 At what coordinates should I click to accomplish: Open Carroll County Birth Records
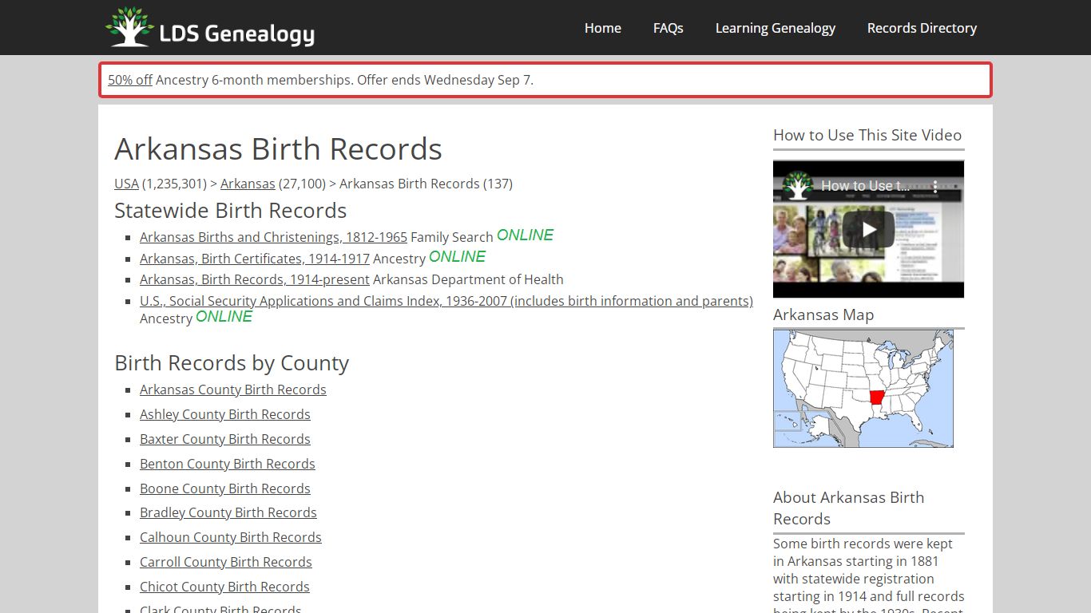226,562
